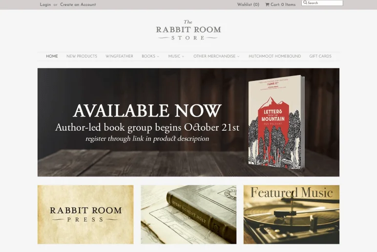The image size is (377, 252).
Task: Open the Every Moment Holy book tile
Action: (x=188, y=214)
